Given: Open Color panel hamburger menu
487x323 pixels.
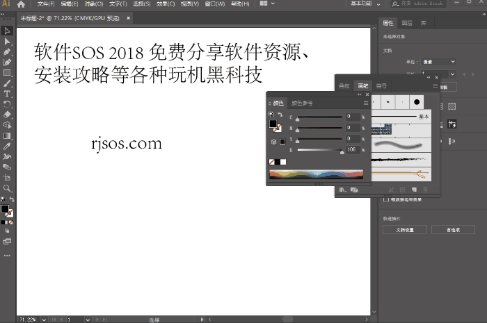Looking at the screenshot, I should pos(365,103).
